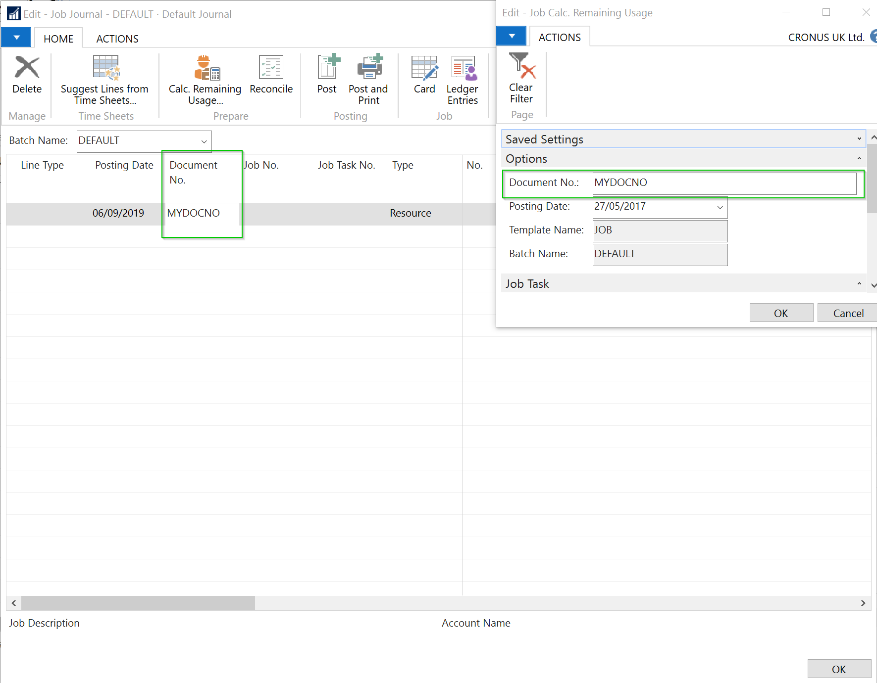Expand the Saved Settings section

pyautogui.click(x=859, y=139)
